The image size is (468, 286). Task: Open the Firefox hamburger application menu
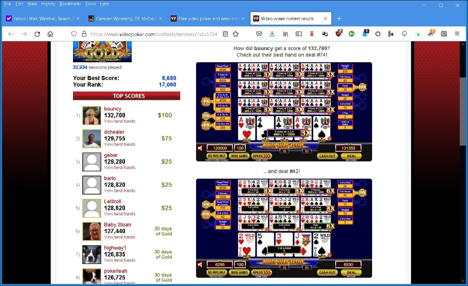[x=457, y=34]
